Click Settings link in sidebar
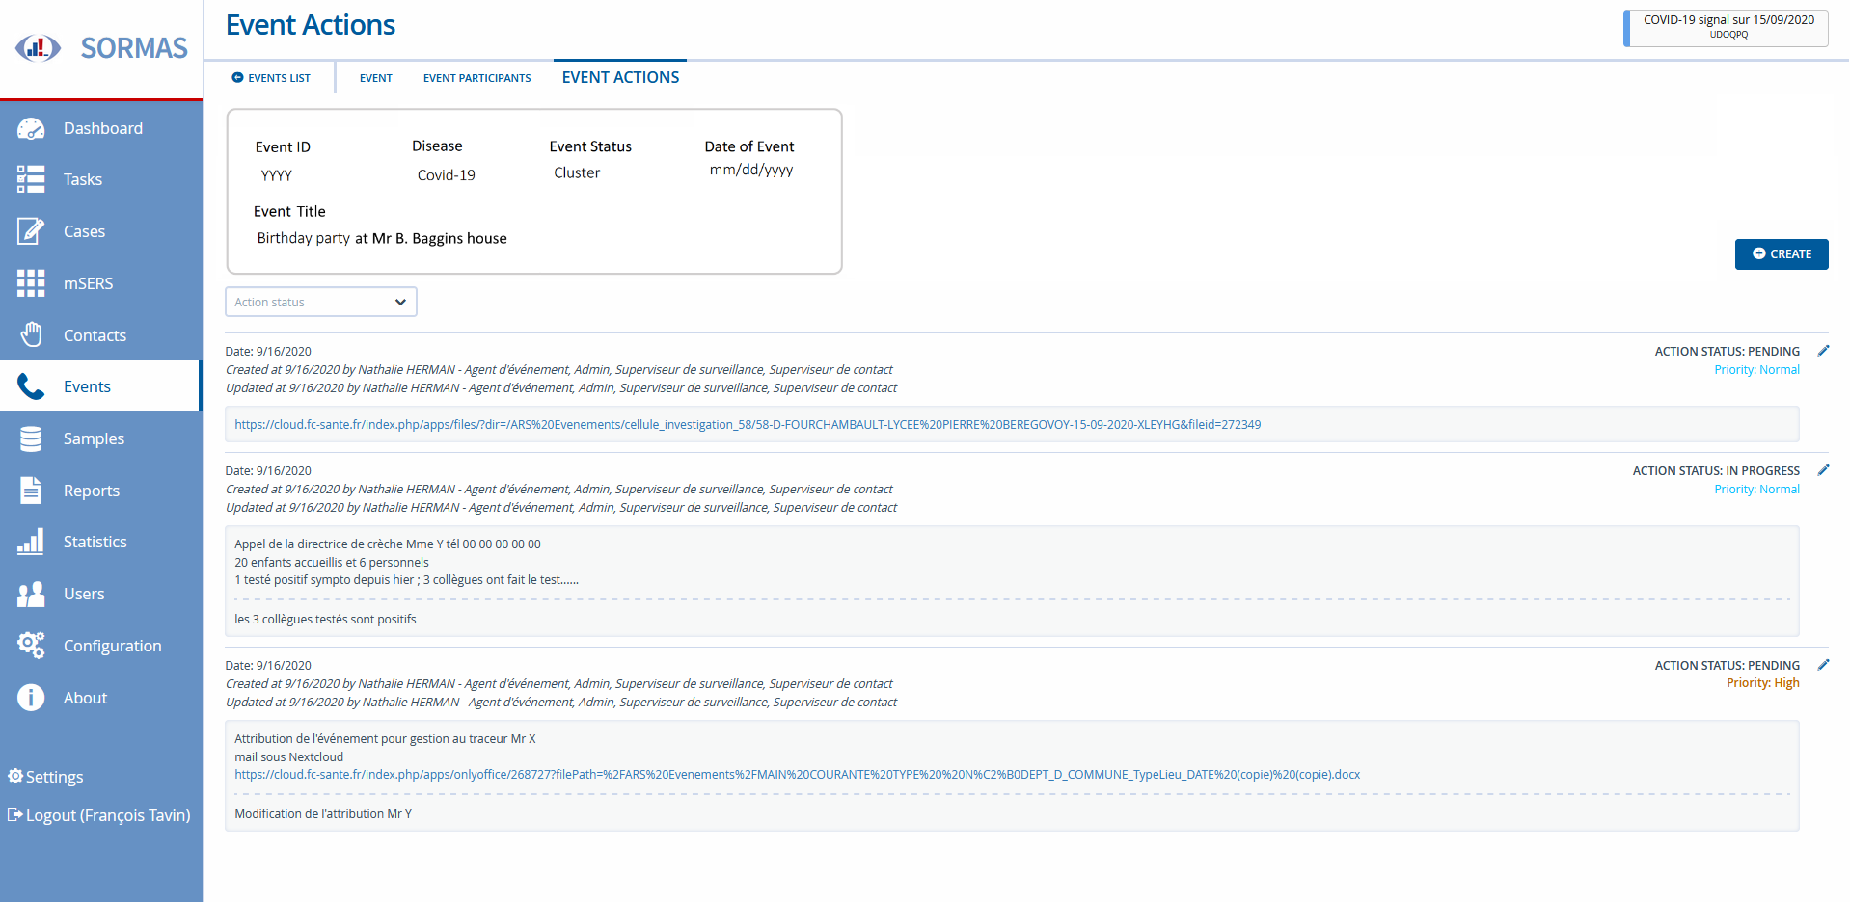 pyautogui.click(x=45, y=777)
